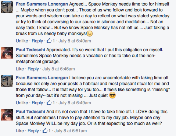Open Paul's avatar on last comment
This screenshot has width=176, height=136.
pos(7,115)
